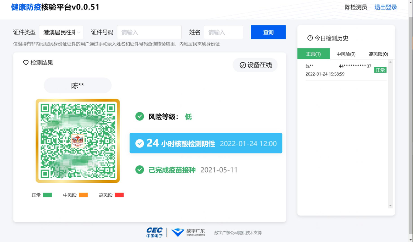Click the 退出登录 link

[385, 7]
